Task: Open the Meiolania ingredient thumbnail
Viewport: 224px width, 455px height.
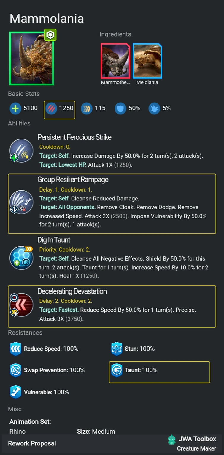Action: pos(147,61)
